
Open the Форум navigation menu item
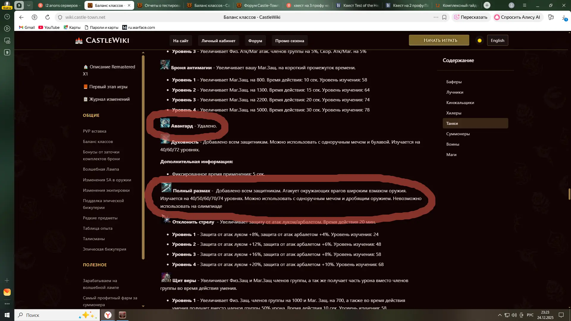click(x=255, y=41)
